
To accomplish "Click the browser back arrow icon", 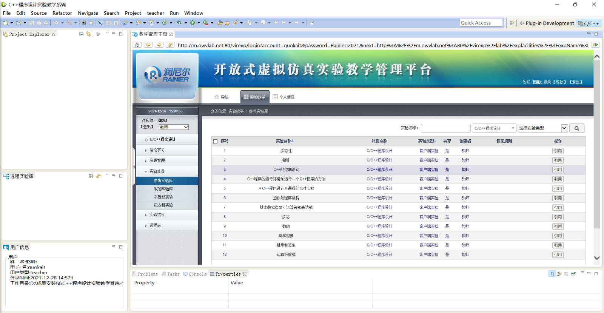I will pyautogui.click(x=148, y=45).
